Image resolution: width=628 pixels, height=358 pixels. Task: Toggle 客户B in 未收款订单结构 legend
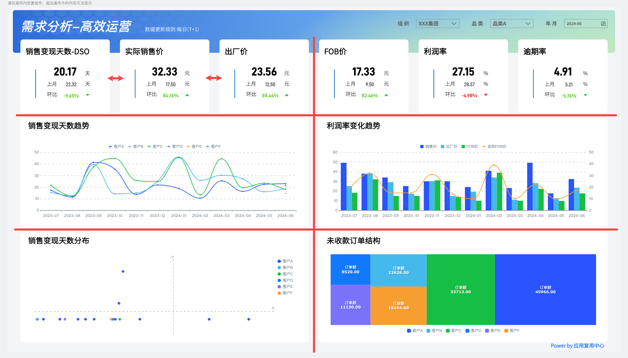click(434, 331)
